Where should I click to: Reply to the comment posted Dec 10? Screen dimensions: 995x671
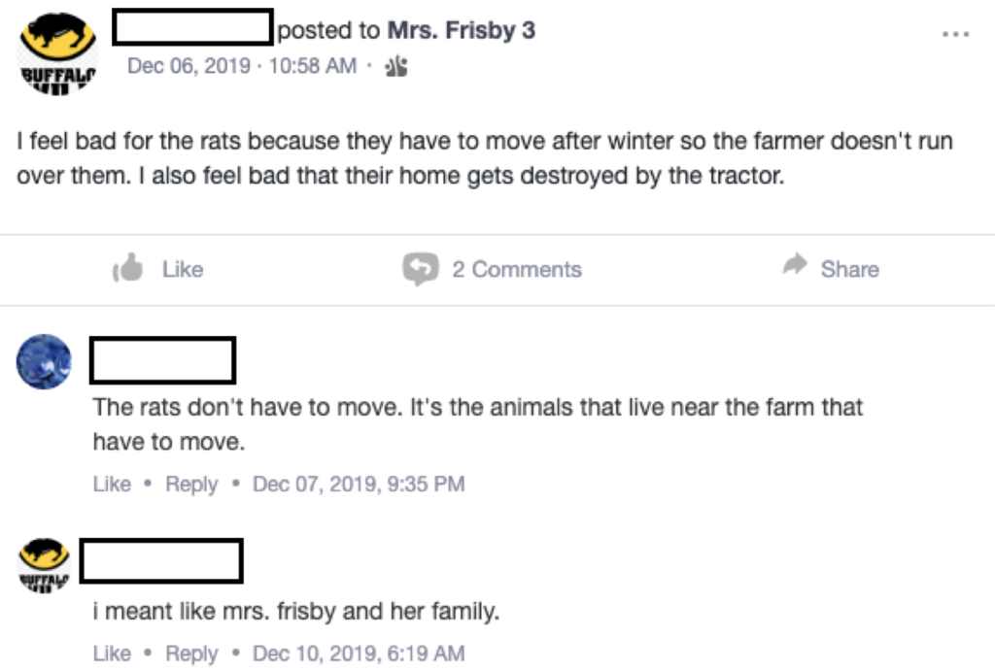point(191,654)
